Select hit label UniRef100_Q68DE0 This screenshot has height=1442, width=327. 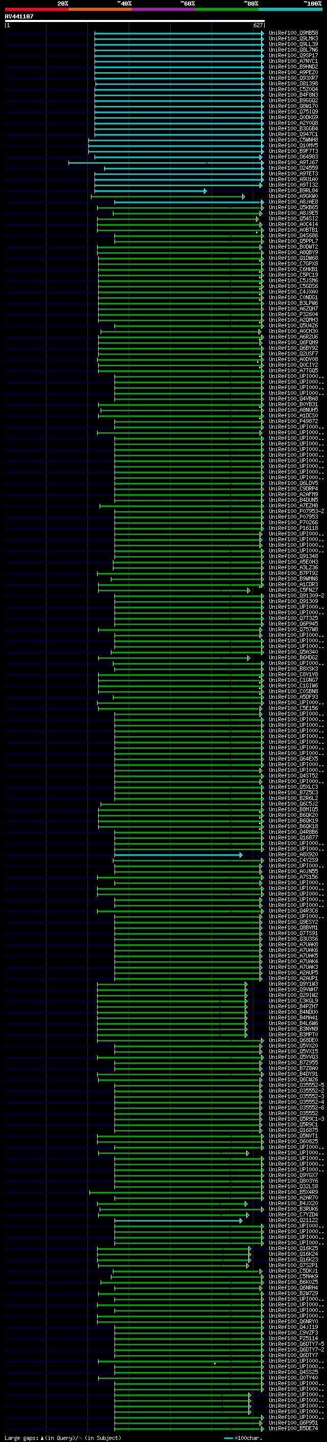click(293, 1040)
